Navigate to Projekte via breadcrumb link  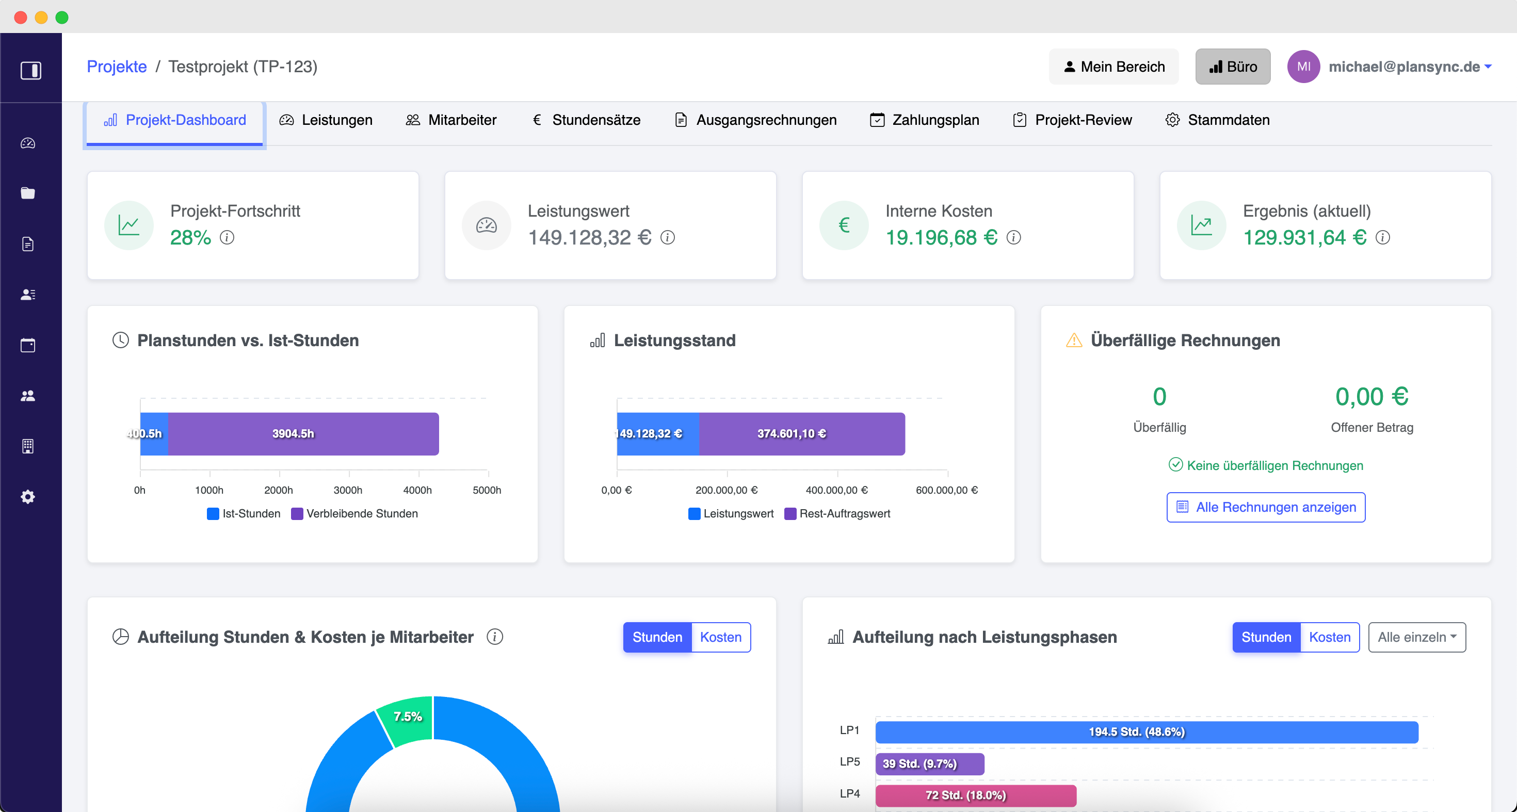point(116,66)
